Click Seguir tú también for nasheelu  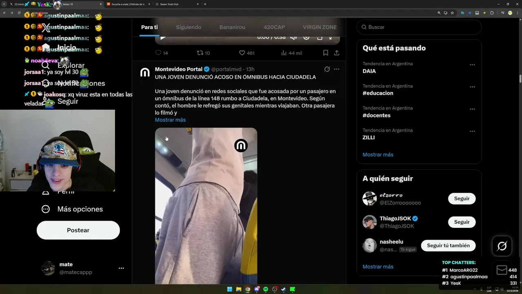448,245
